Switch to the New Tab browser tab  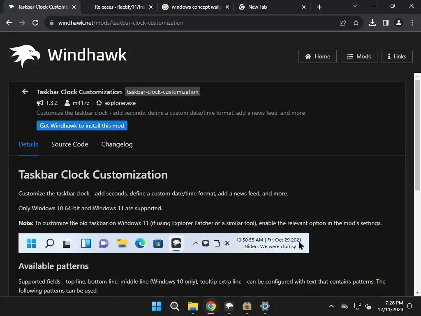[x=272, y=7]
